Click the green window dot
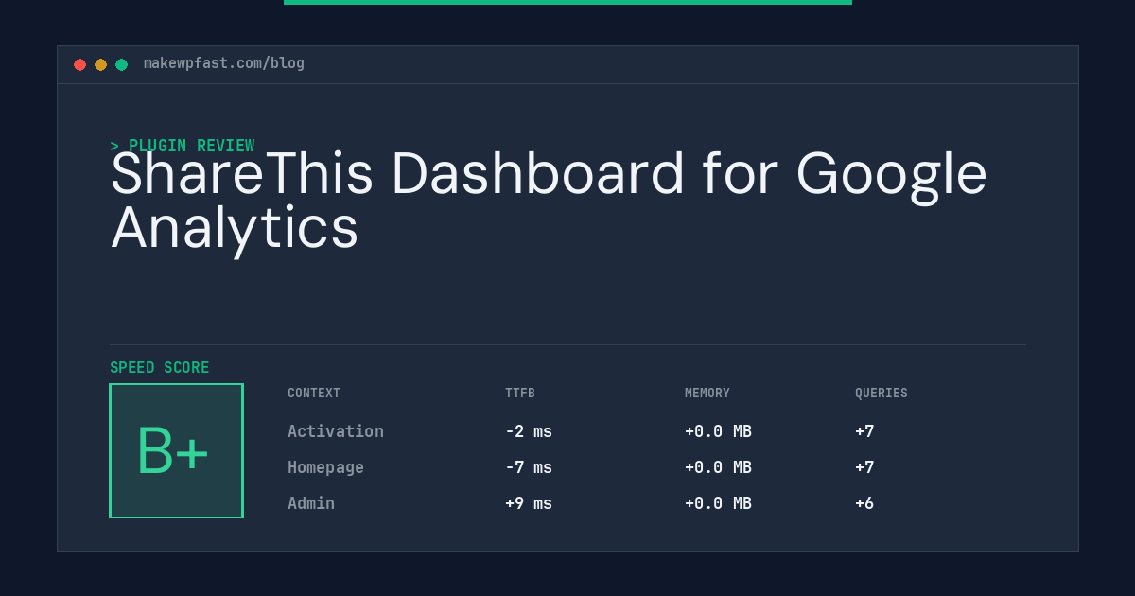1135x596 pixels. 121,64
